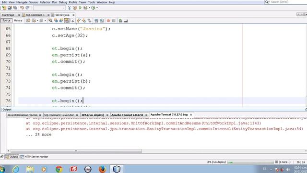This screenshot has width=307, height=173.
Task: Click Find Next Occurrence icon
Action: [61, 21]
